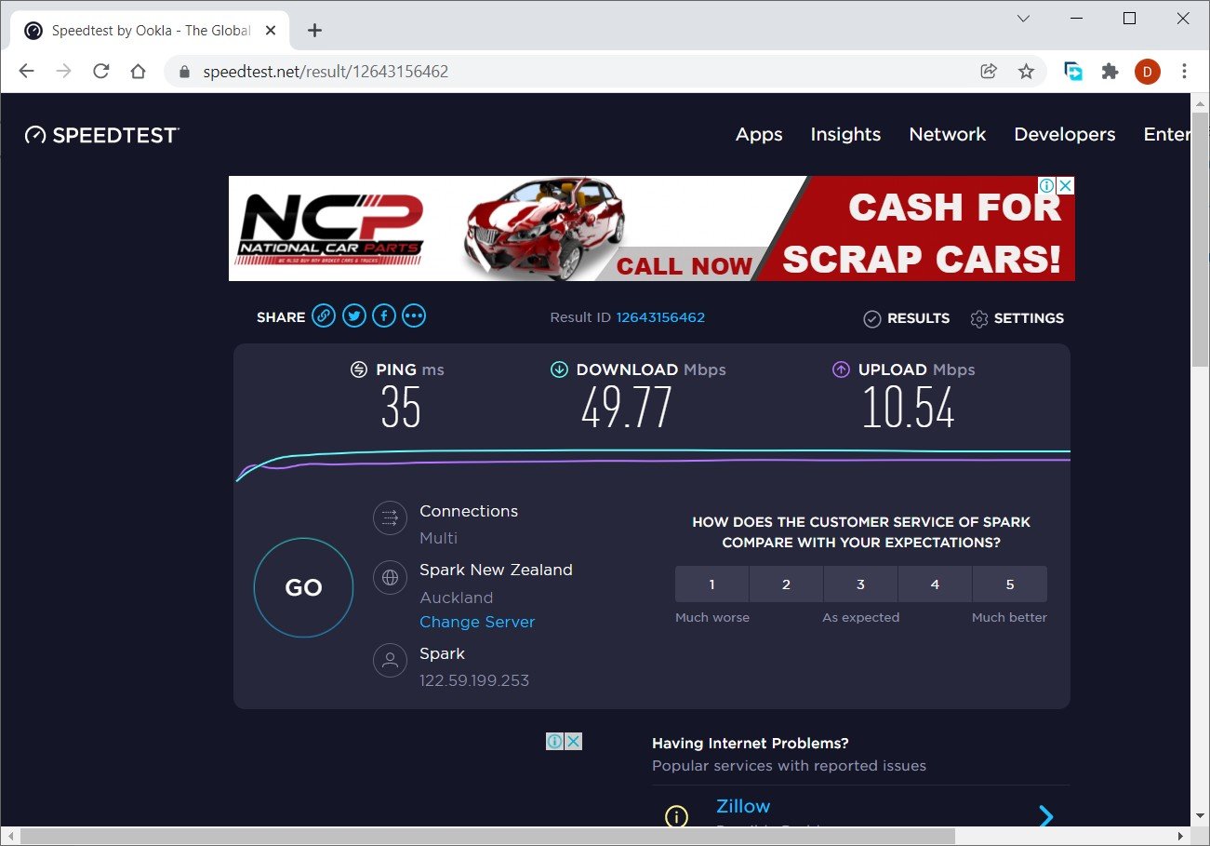This screenshot has width=1210, height=846.
Task: Click the browser back arrow
Action: click(x=26, y=71)
